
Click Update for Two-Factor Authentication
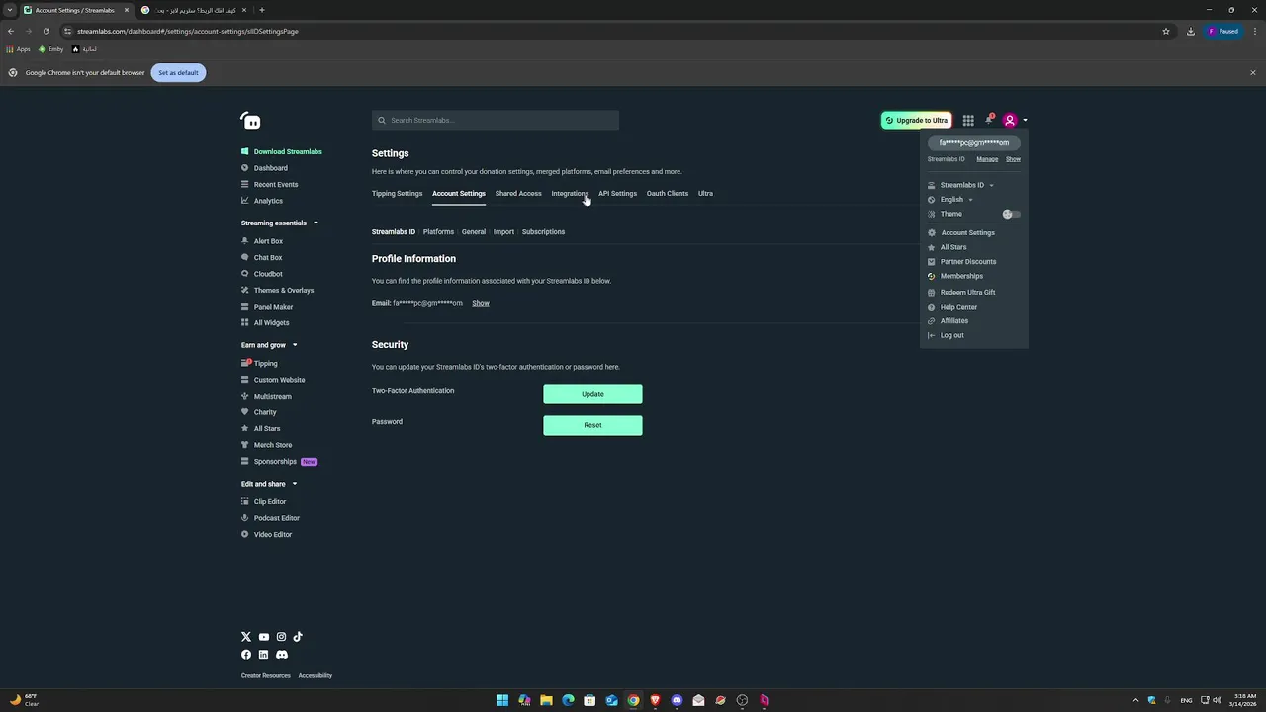click(592, 394)
